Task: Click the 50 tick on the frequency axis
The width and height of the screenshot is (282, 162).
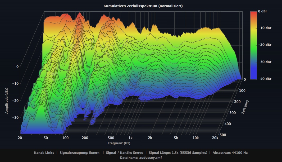Action: tap(46, 138)
